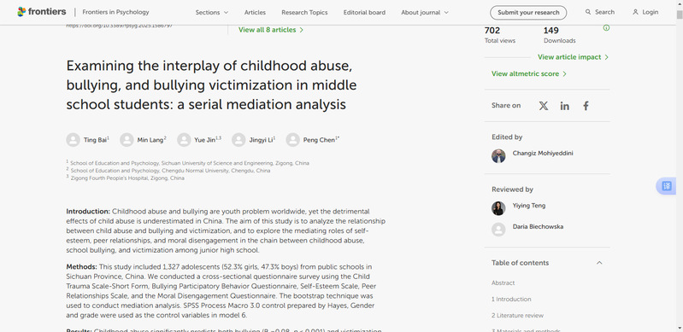Click the blue translate widget at right edge

pyautogui.click(x=667, y=186)
